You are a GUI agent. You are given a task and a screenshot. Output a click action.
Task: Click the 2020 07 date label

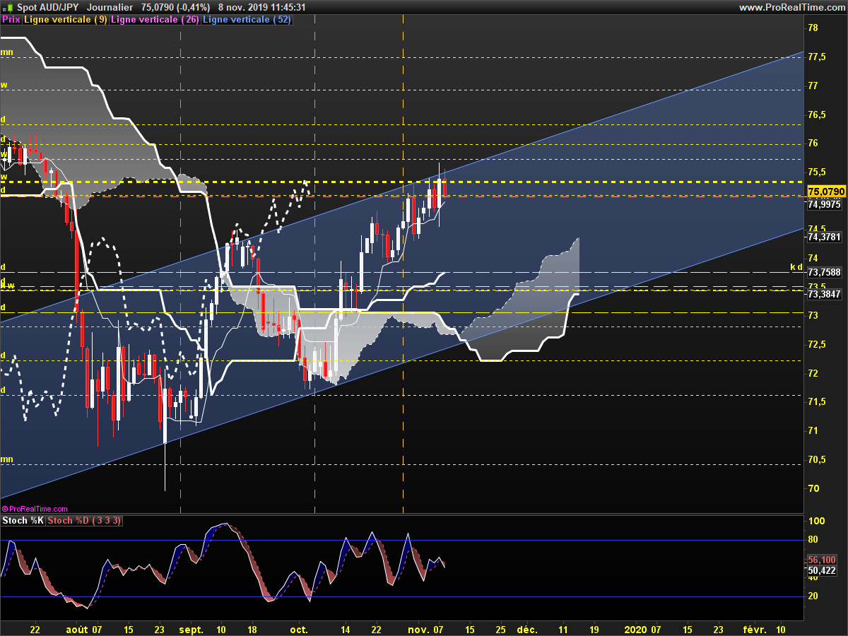point(642,628)
